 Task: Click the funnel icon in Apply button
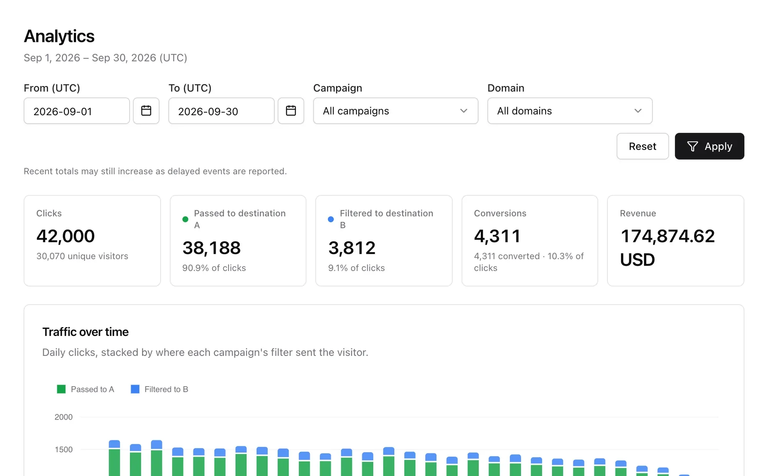tap(692, 146)
